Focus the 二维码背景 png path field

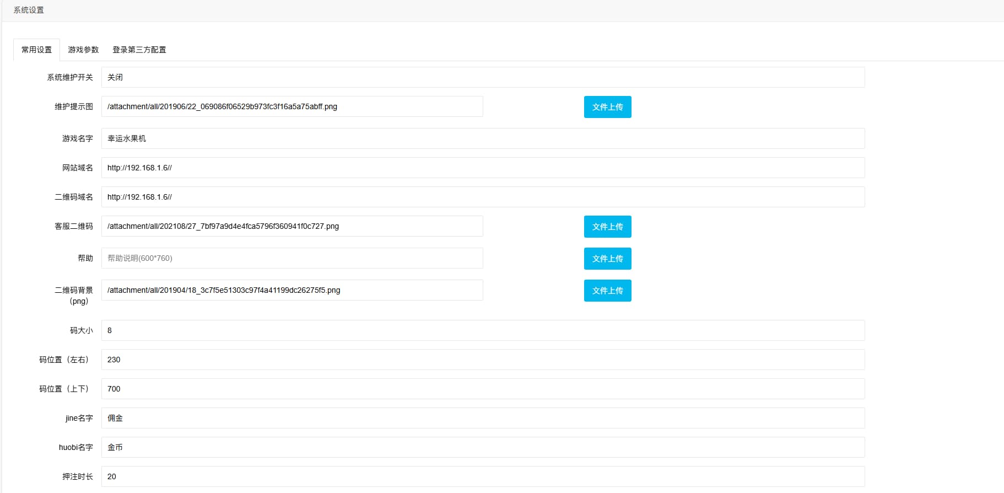[x=292, y=290]
